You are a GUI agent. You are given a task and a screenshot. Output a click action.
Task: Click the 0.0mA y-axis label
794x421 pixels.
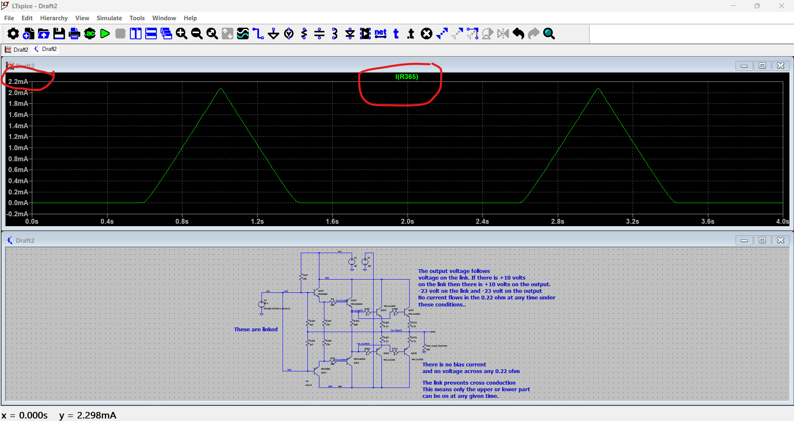click(x=18, y=203)
